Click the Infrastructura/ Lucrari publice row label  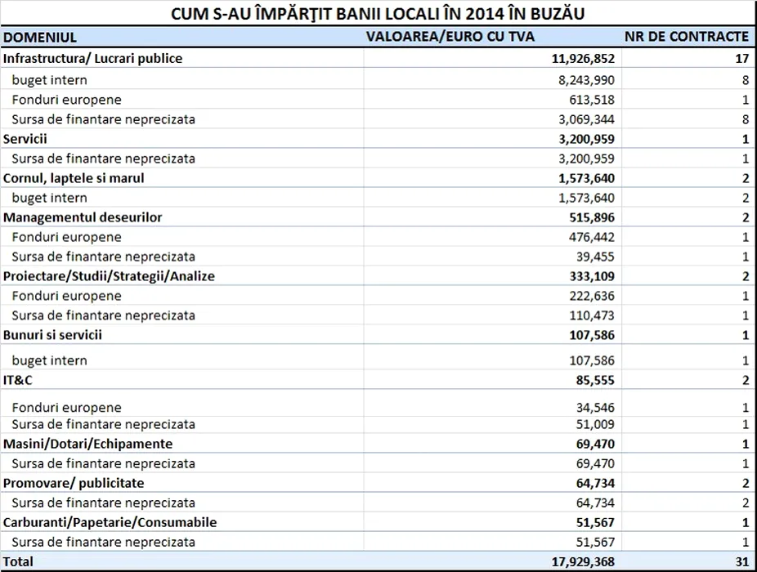point(93,59)
